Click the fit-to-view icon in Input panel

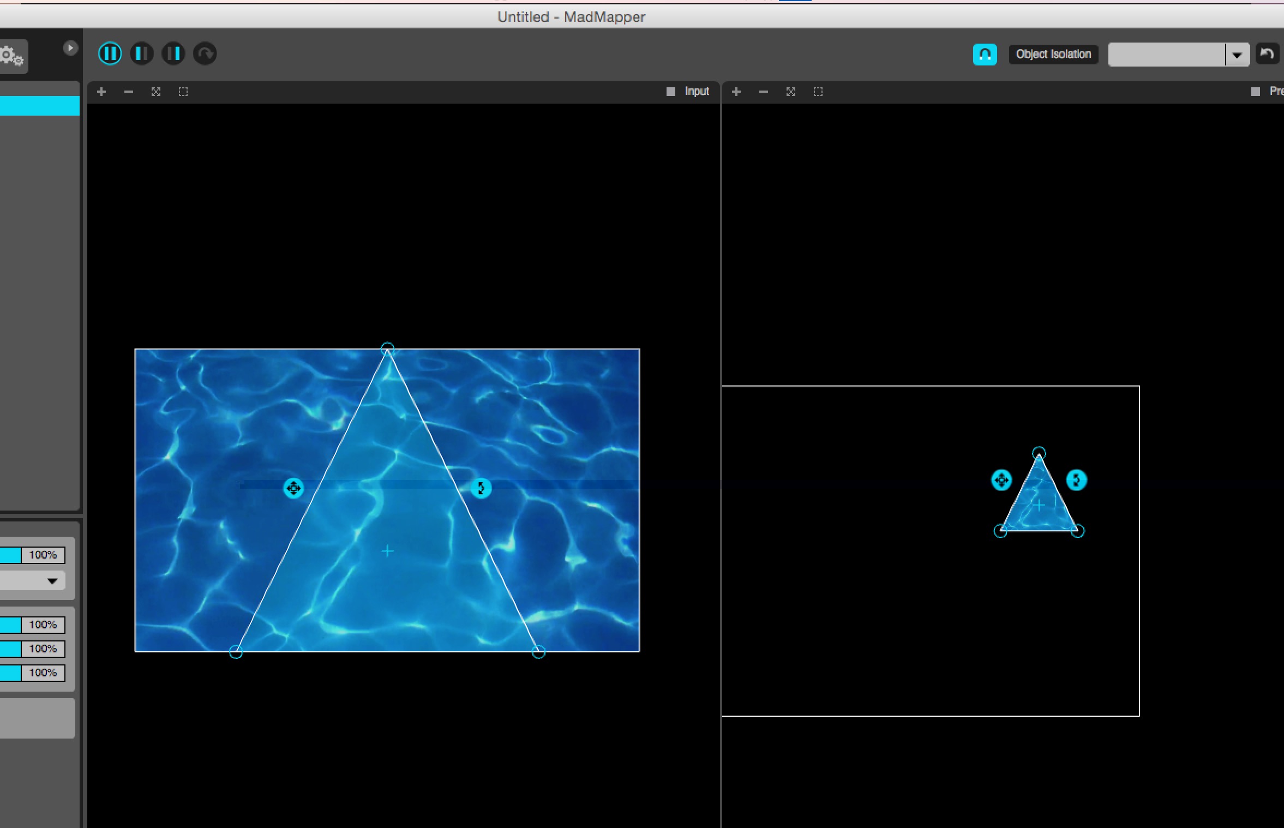tap(156, 91)
